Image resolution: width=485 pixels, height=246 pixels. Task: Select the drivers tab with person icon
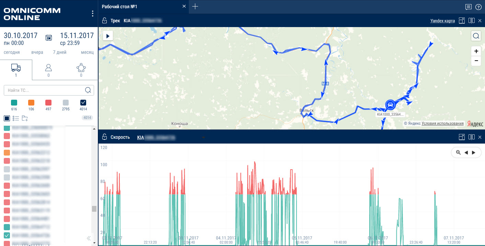[x=48, y=70]
